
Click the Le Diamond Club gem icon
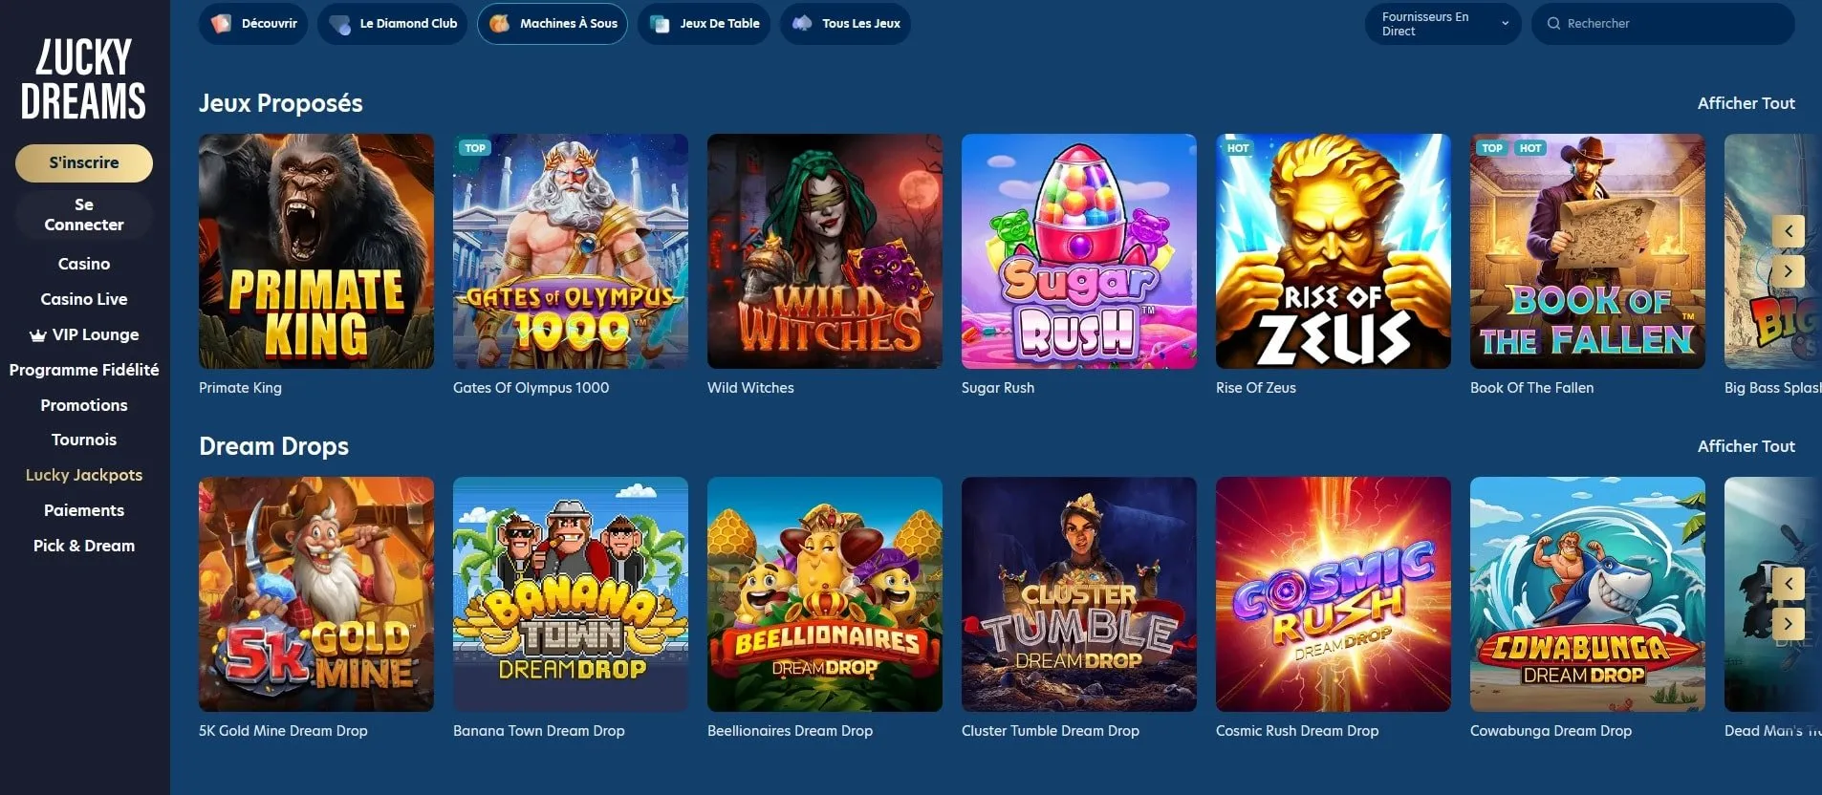click(339, 24)
